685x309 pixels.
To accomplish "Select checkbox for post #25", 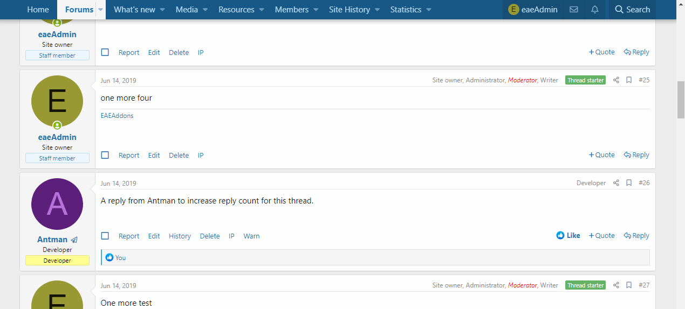I will 105,155.
